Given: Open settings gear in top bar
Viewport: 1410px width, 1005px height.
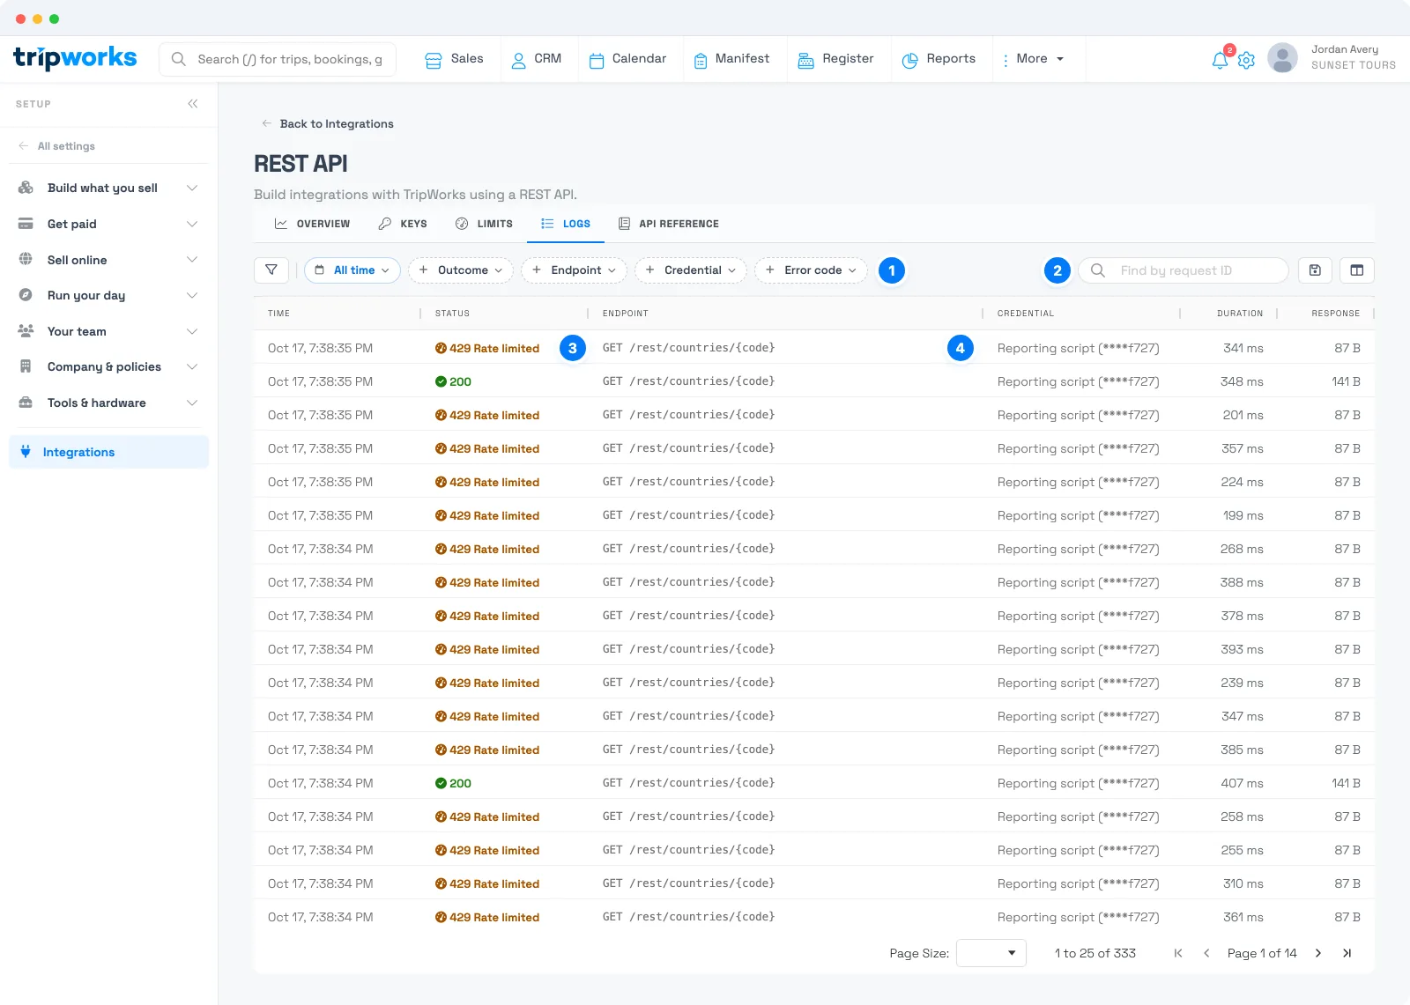Looking at the screenshot, I should 1246,60.
